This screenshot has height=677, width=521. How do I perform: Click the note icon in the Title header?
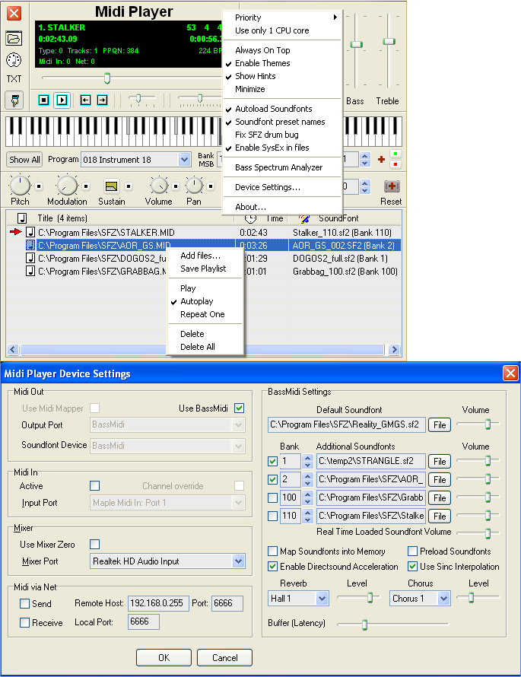(22, 218)
